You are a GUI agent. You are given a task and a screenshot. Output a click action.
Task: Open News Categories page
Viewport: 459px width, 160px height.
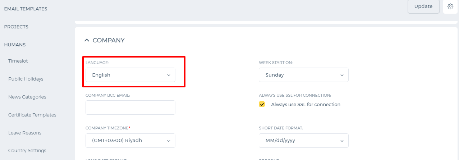tap(27, 97)
